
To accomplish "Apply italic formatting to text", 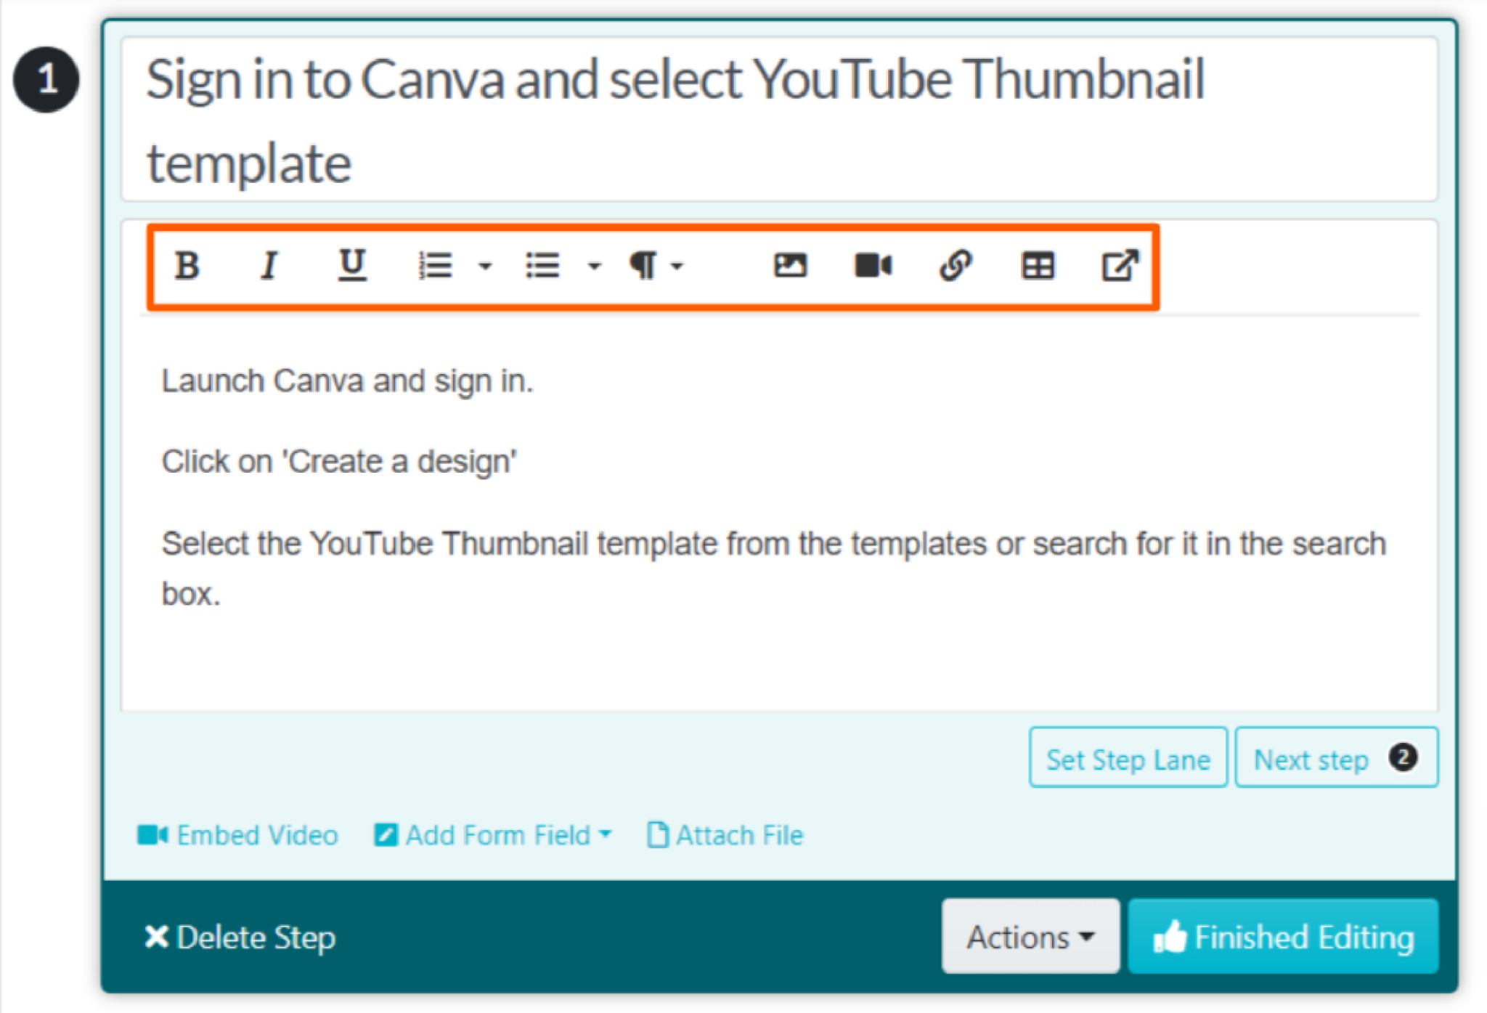I will tap(269, 265).
